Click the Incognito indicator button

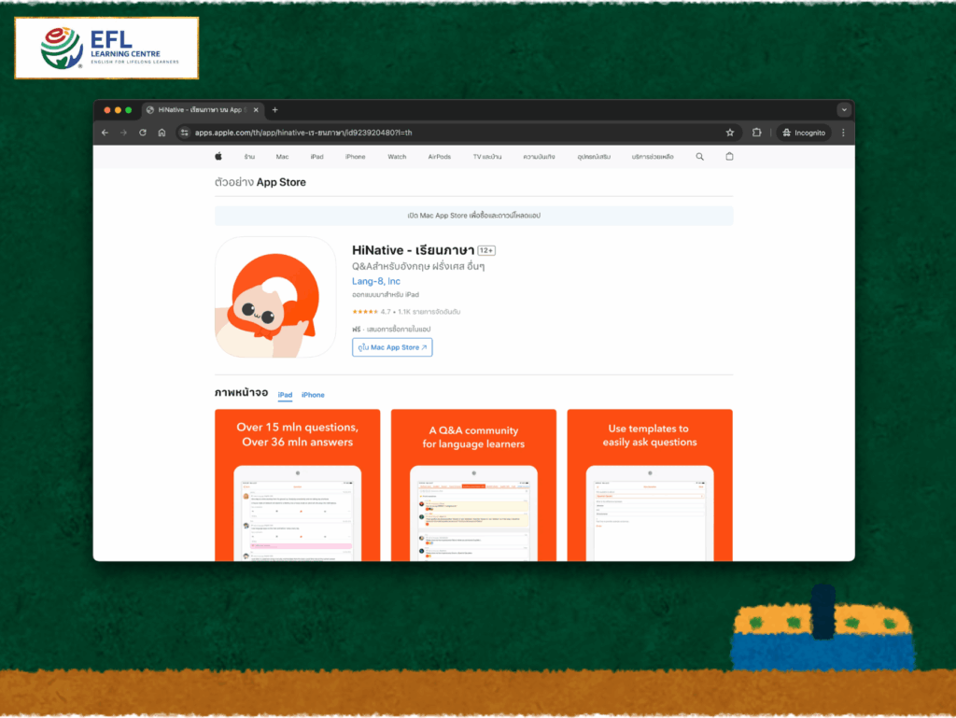pos(804,133)
